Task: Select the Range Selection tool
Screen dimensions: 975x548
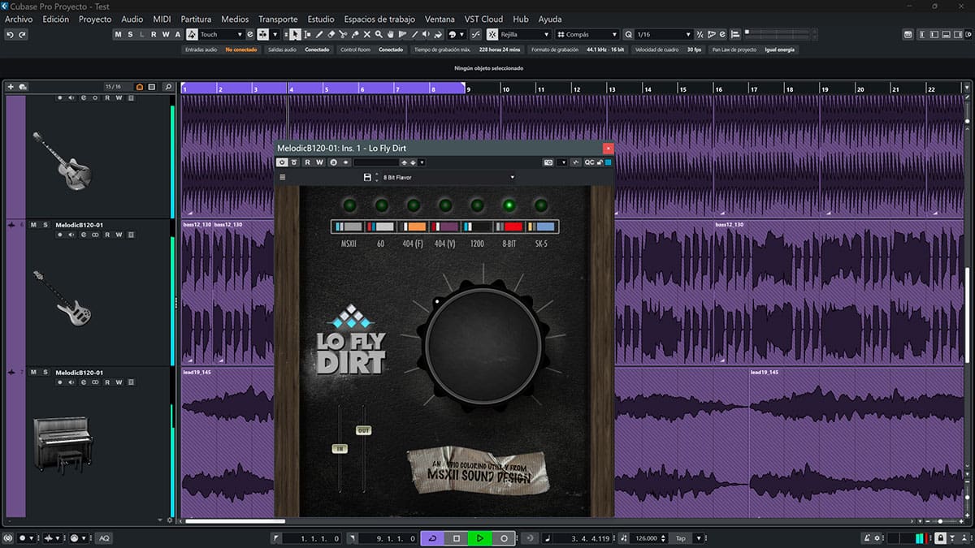Action: (307, 34)
